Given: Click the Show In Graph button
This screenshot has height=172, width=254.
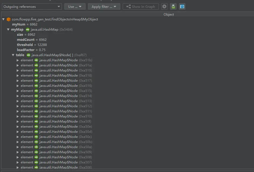Looking at the screenshot, I should [141, 7].
